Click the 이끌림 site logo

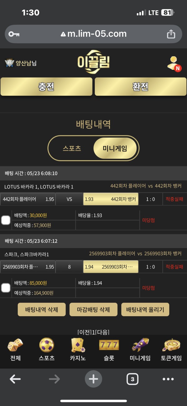point(93,63)
